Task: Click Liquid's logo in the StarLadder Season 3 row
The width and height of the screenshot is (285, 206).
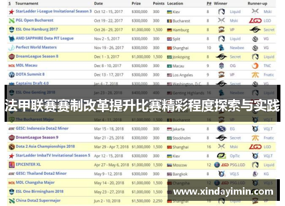Action: click(221, 12)
